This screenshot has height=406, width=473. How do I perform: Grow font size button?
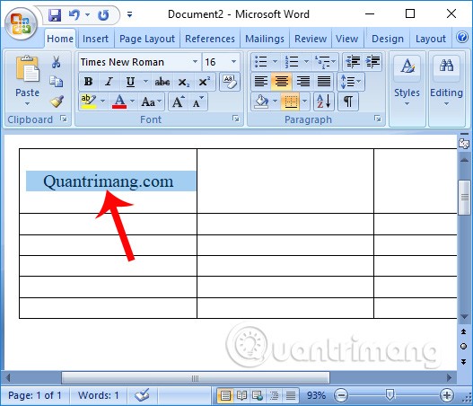pos(179,102)
